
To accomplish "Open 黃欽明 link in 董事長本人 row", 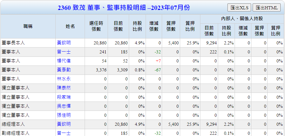I will coord(64,43).
